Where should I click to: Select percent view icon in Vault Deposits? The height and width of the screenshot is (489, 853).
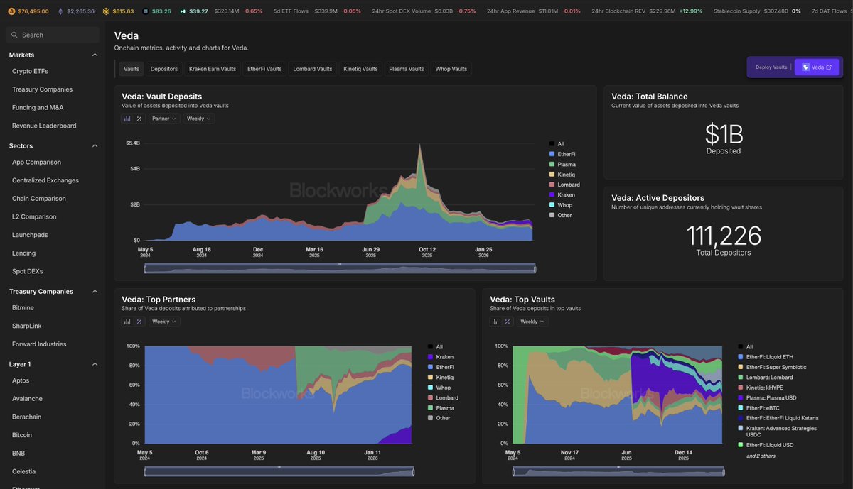(x=139, y=119)
